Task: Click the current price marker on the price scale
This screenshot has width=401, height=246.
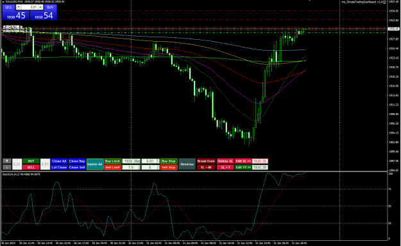Action: click(x=393, y=29)
